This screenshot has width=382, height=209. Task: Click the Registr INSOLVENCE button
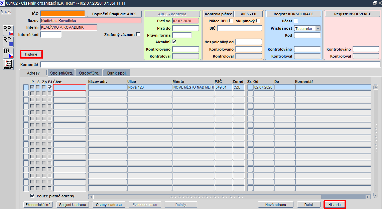click(352, 14)
